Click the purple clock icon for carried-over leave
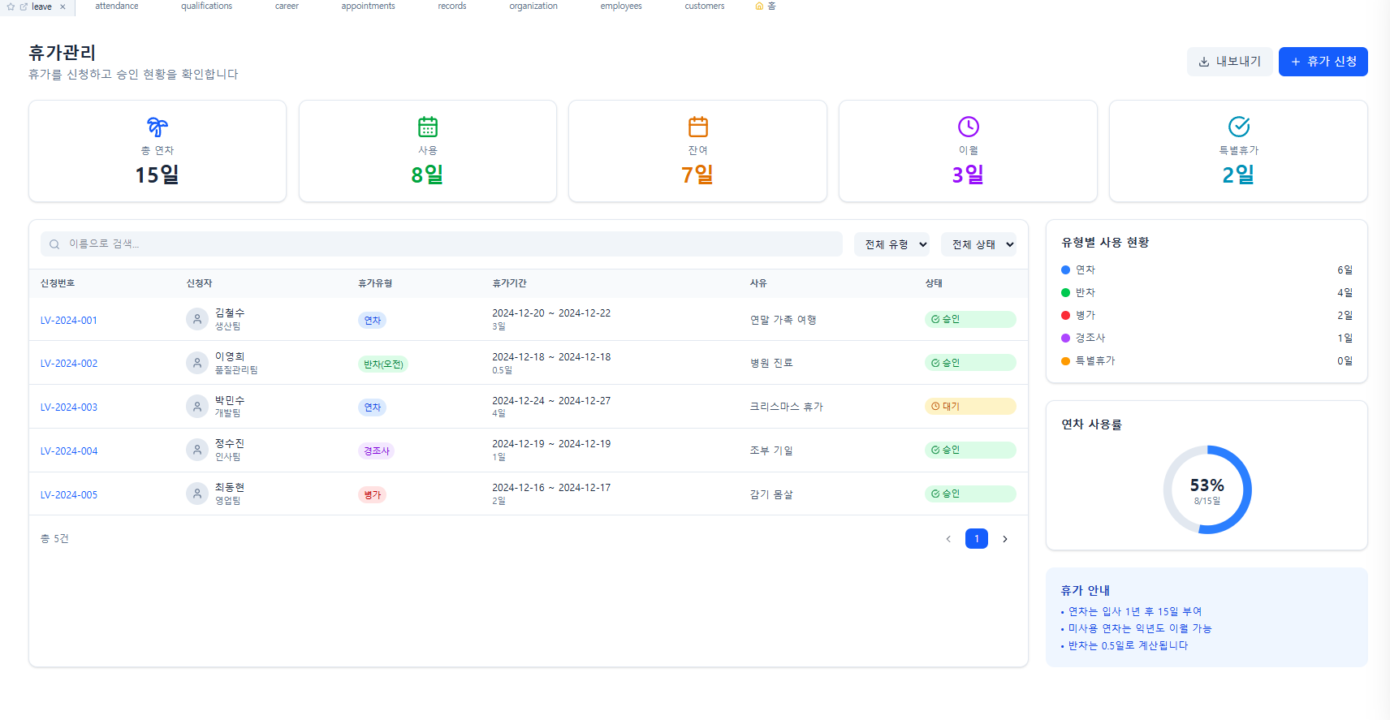Image resolution: width=1390 pixels, height=720 pixels. [969, 127]
